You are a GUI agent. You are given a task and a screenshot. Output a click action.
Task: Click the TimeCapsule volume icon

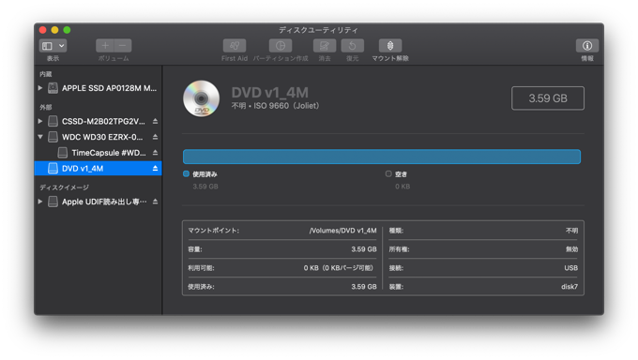click(63, 153)
